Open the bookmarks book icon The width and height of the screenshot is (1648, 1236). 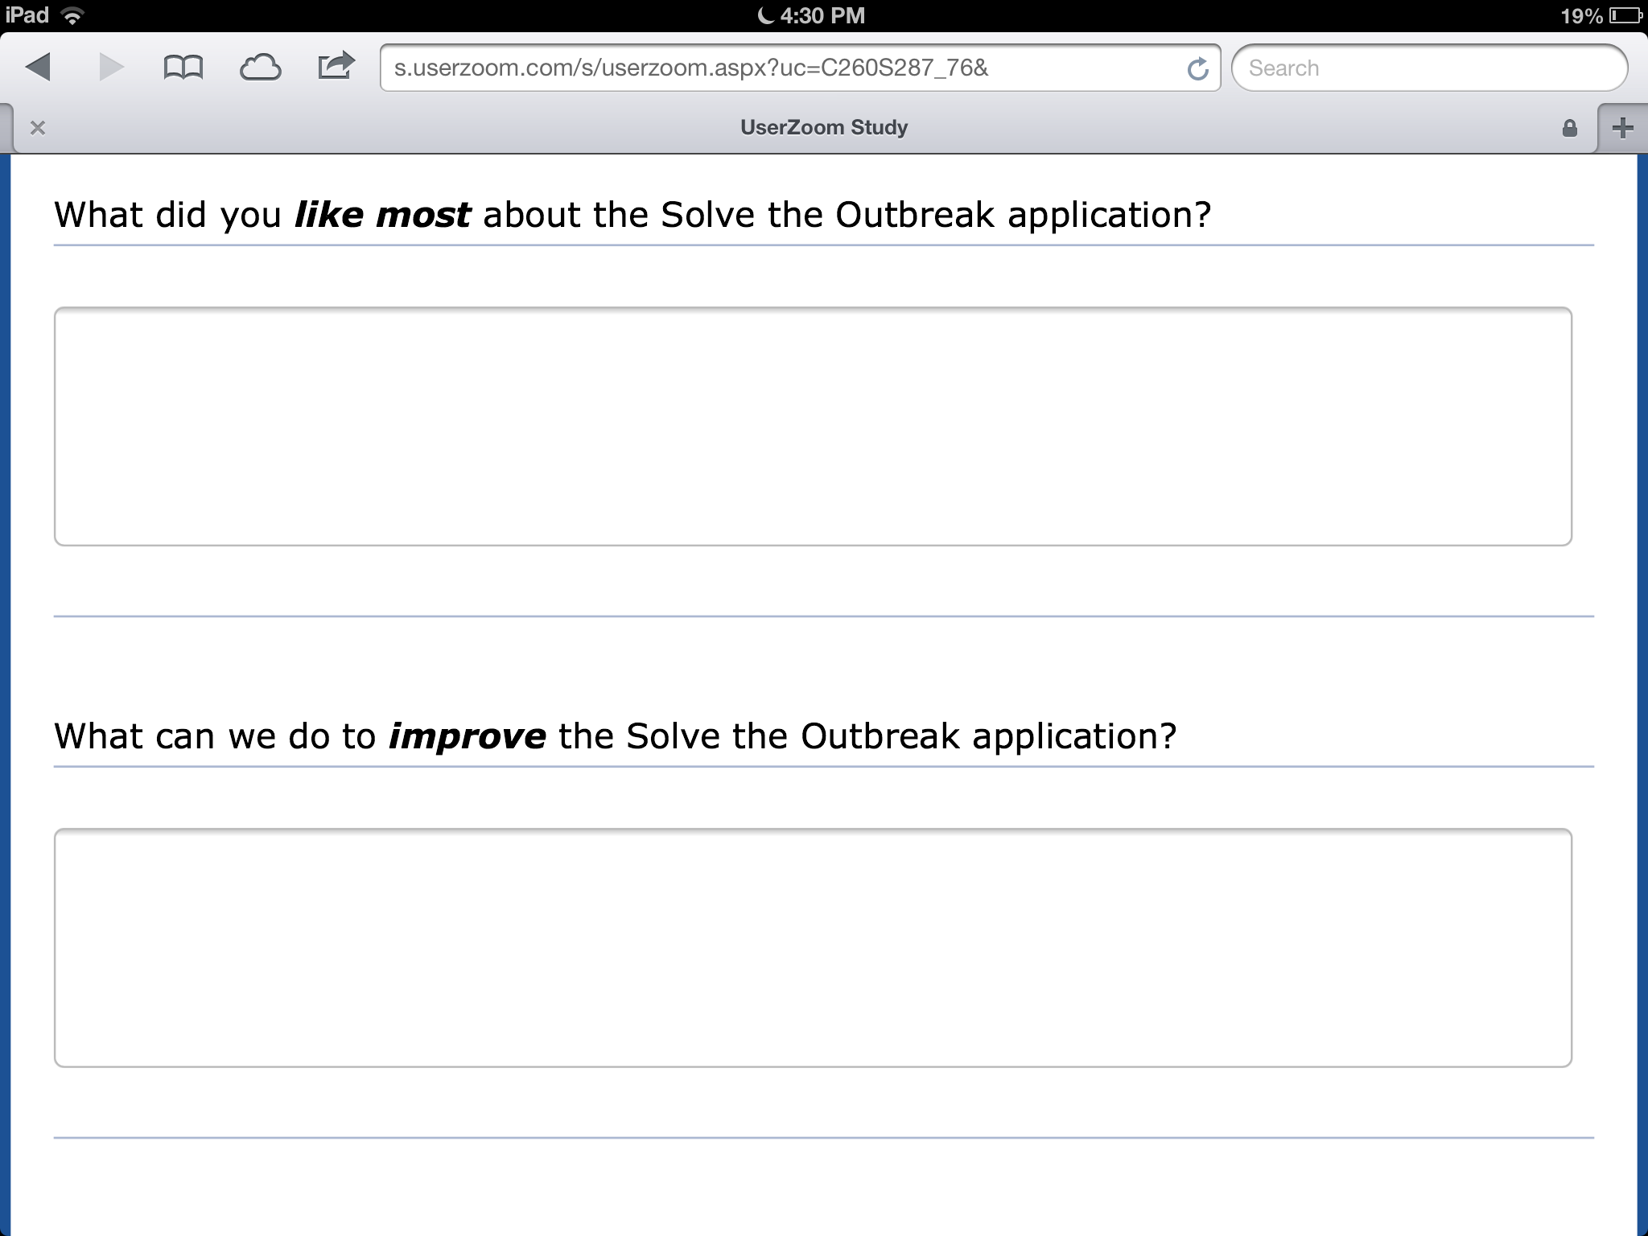pos(183,68)
